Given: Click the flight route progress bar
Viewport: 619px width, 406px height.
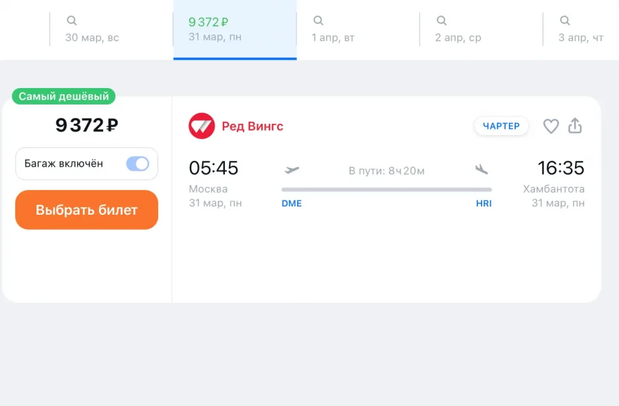Looking at the screenshot, I should pyautogui.click(x=387, y=189).
